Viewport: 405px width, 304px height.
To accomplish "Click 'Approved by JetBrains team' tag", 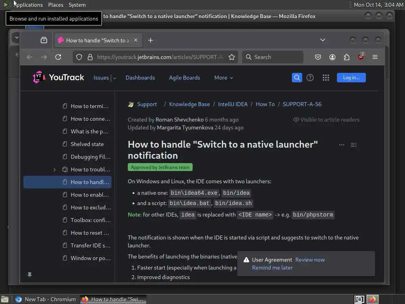I will pos(160,167).
